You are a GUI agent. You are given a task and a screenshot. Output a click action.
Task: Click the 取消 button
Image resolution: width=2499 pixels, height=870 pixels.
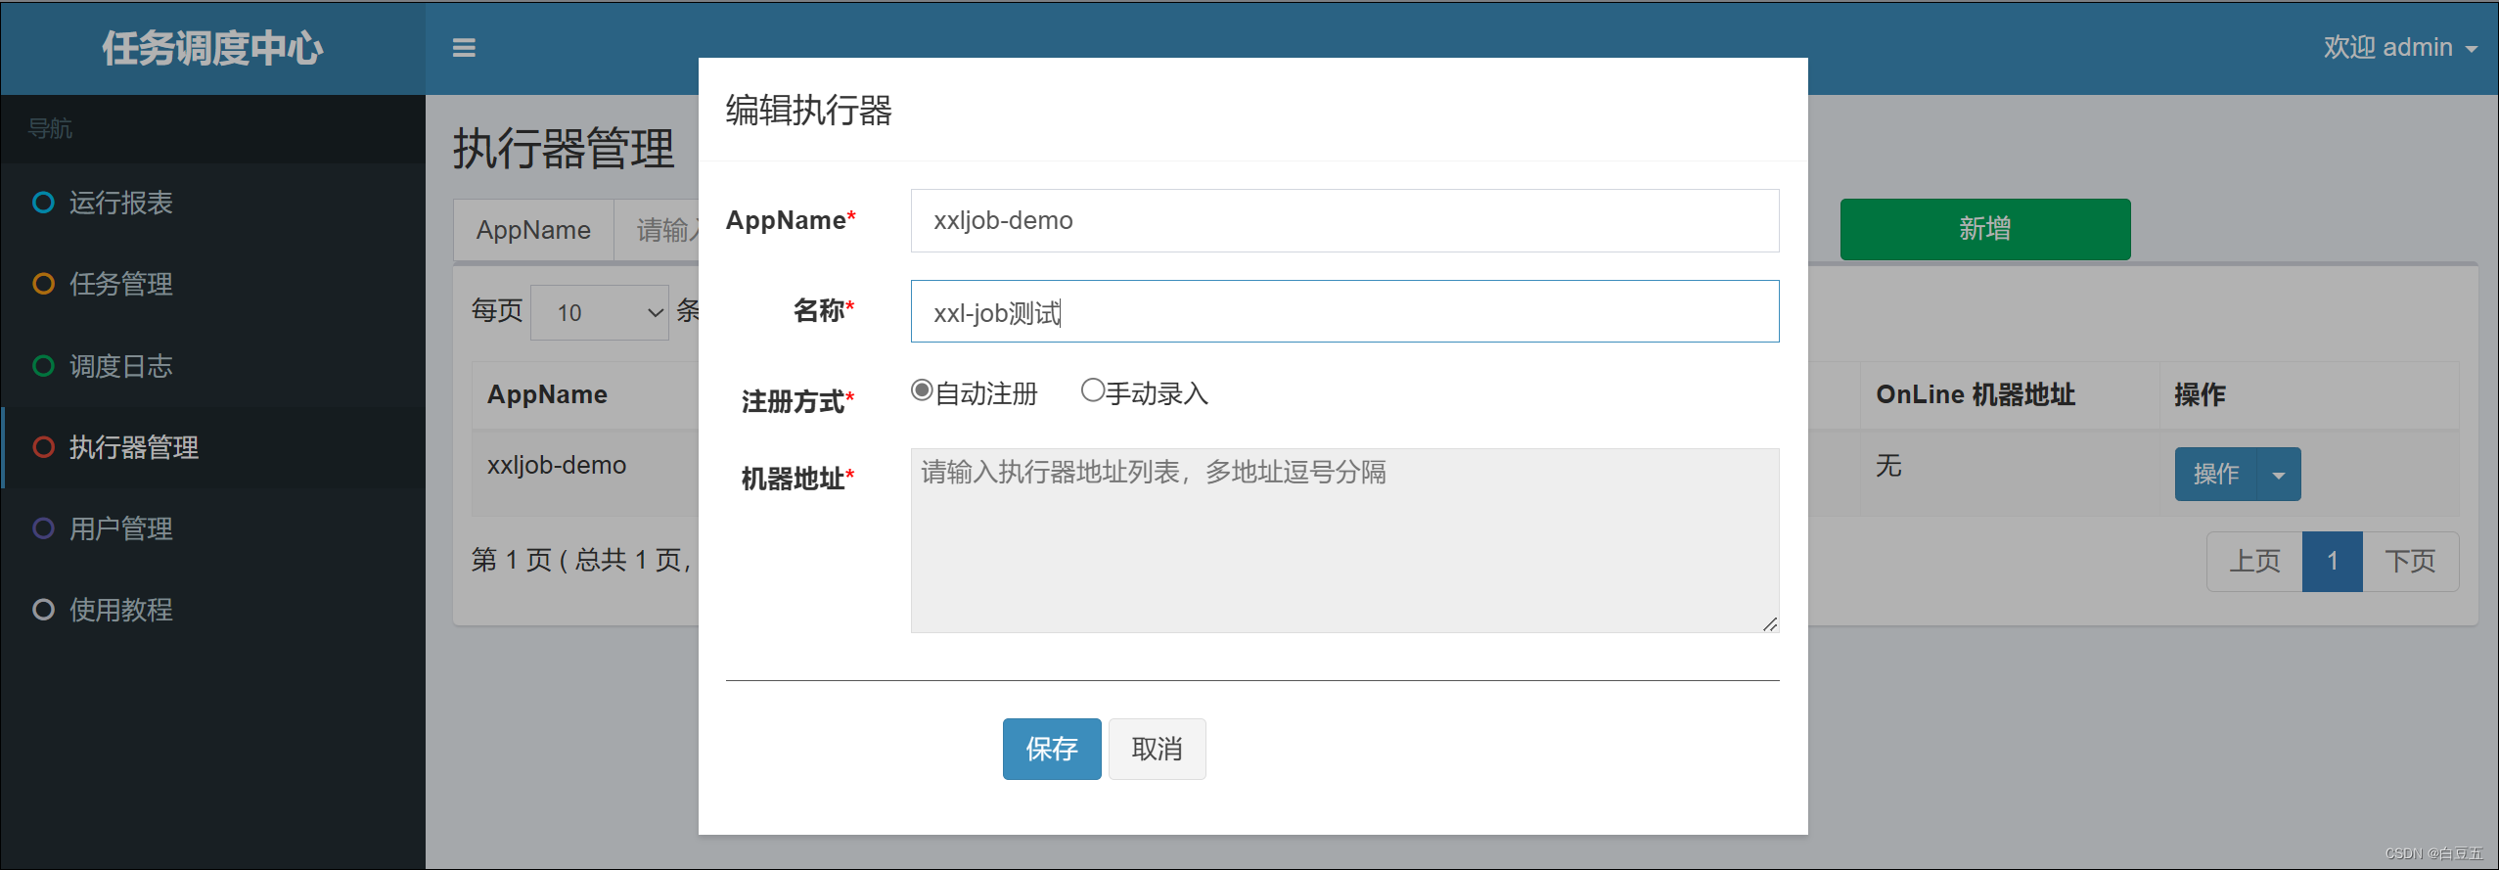pyautogui.click(x=1157, y=749)
